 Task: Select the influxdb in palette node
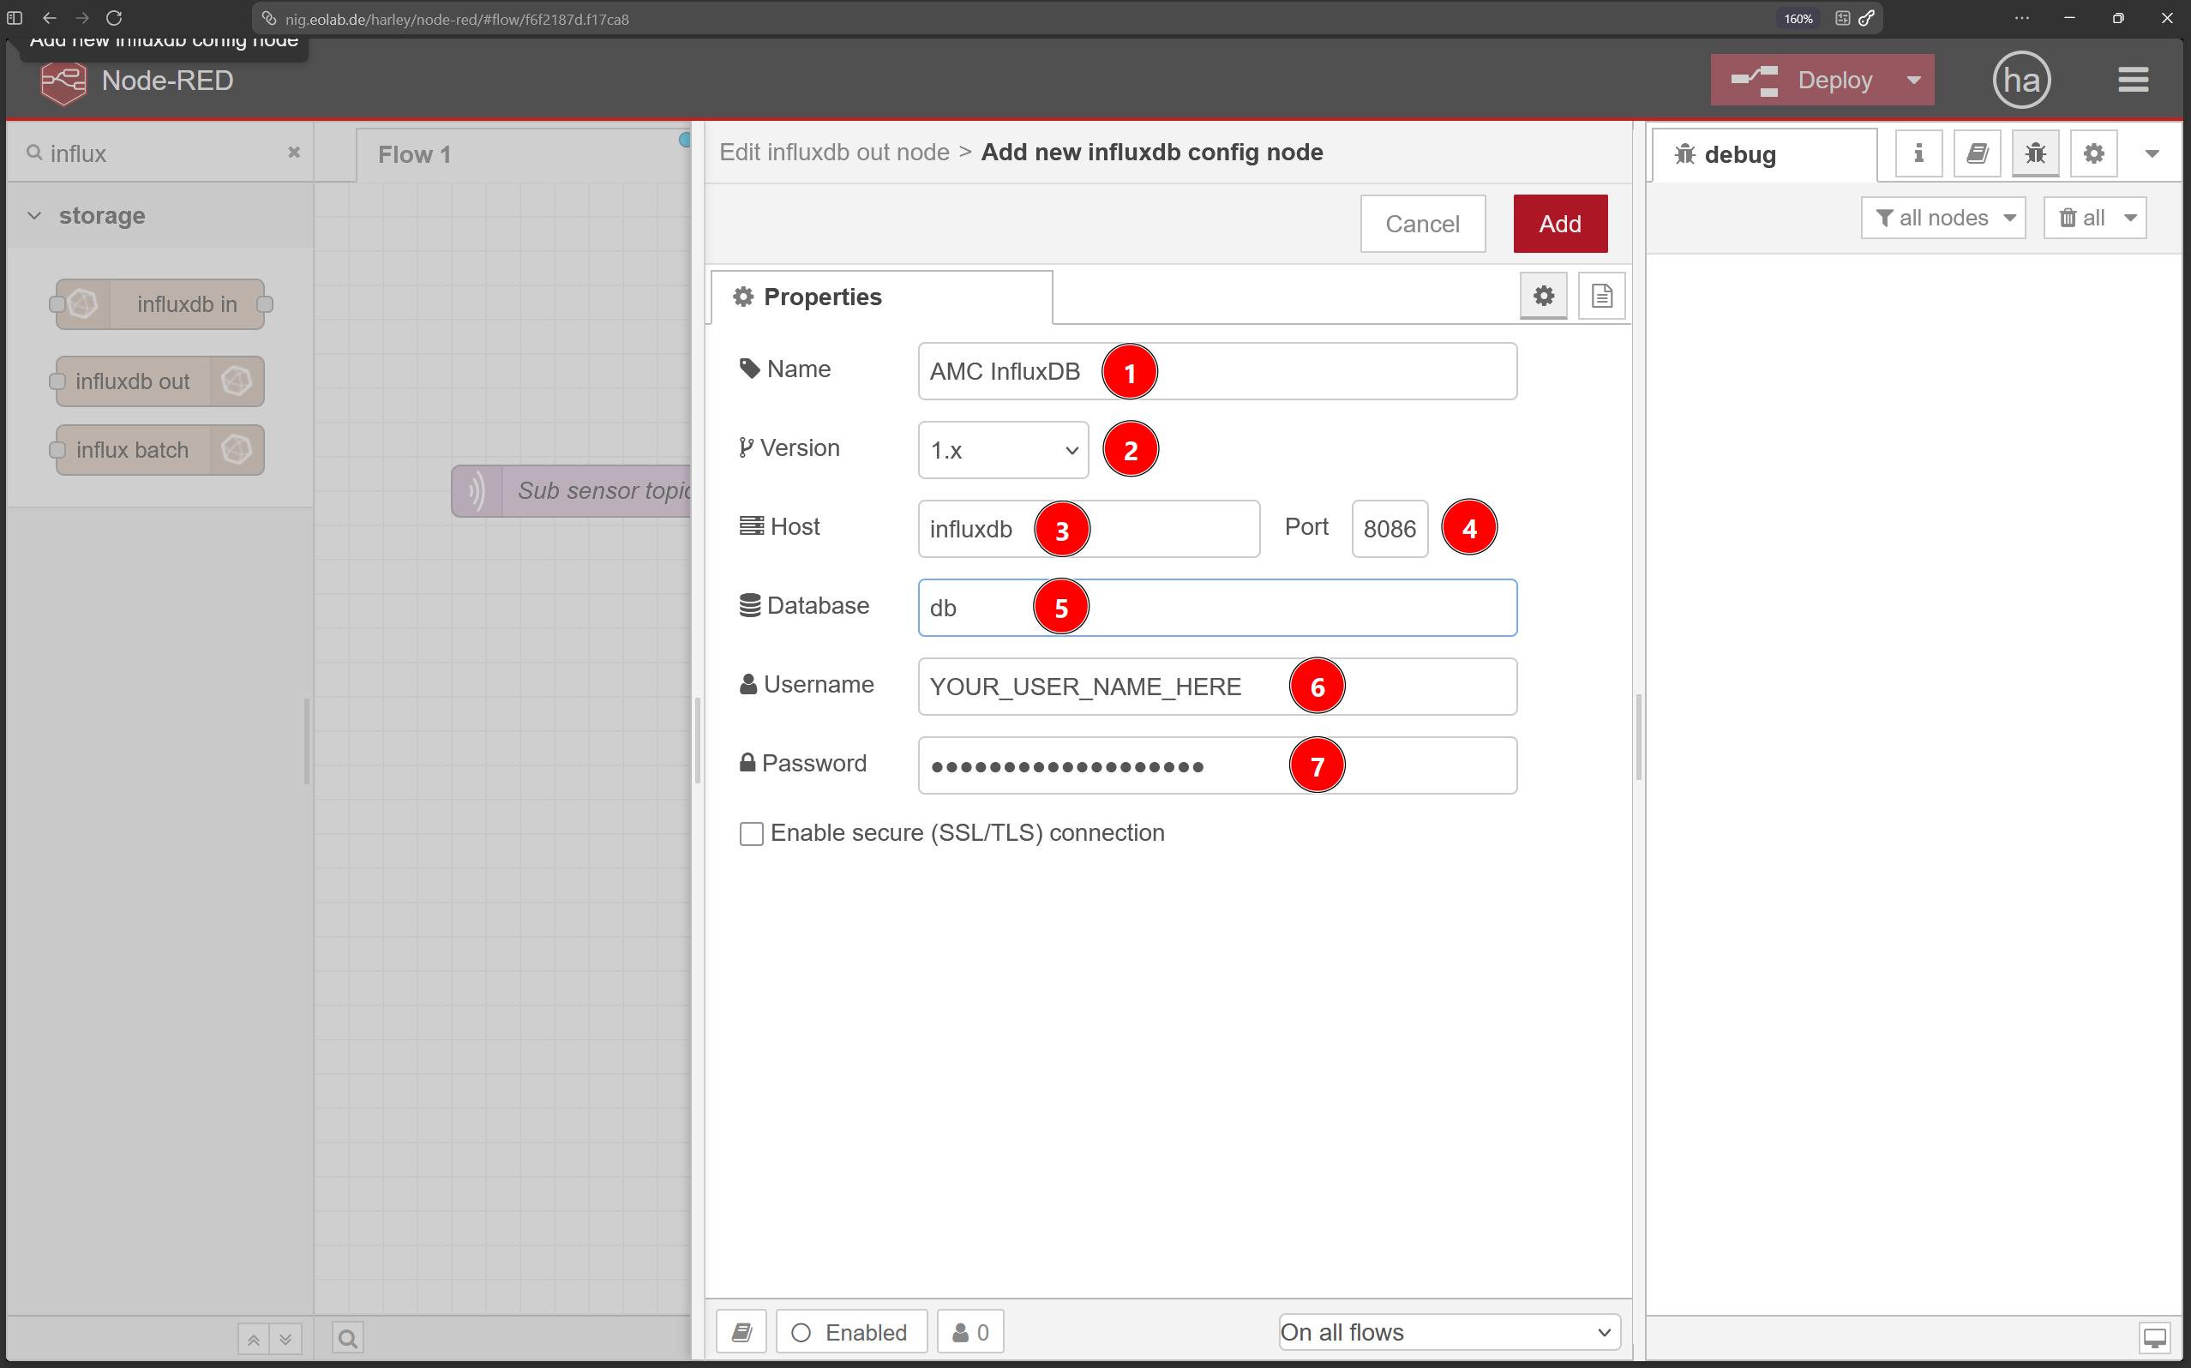tap(160, 304)
